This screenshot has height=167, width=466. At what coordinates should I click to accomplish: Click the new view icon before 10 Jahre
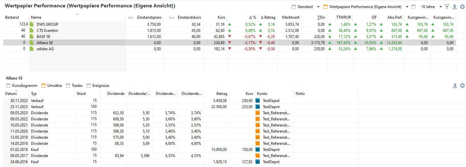[x=414, y=7]
